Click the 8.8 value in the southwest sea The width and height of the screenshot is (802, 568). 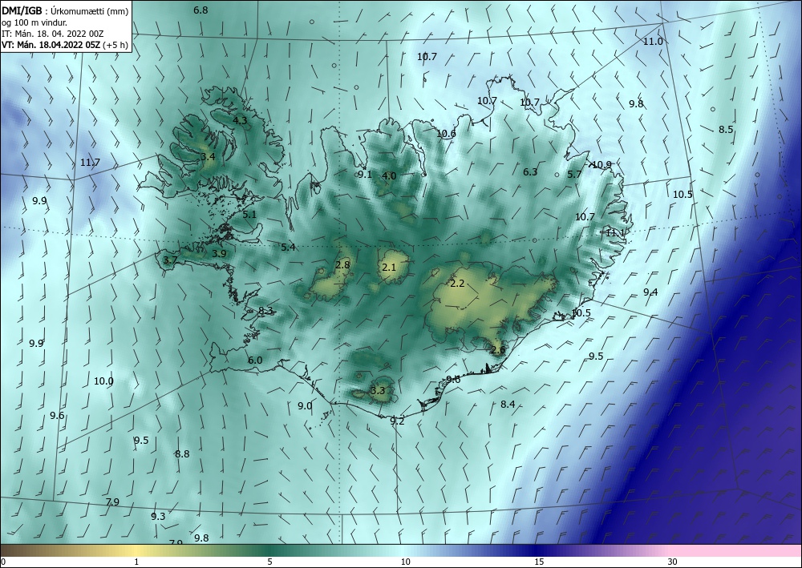pos(182,453)
